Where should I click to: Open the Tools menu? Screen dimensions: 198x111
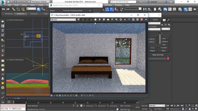[x=16, y=5]
